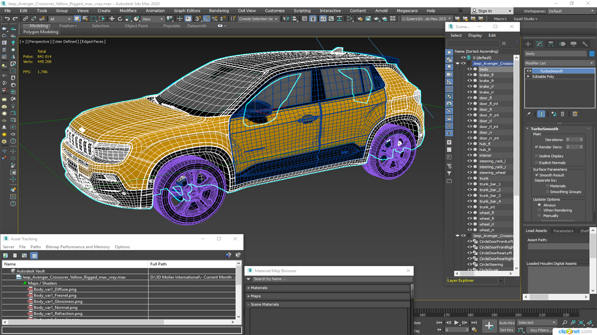Viewport: 597px width, 335px height.
Task: Open the selection filter All dropdown
Action: coord(60,19)
